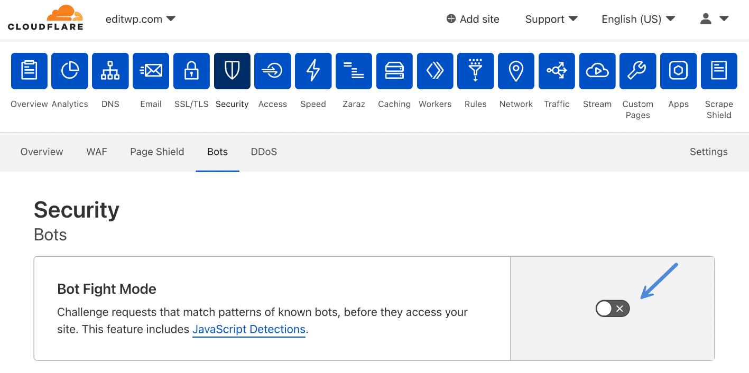Open the DDoS tab
This screenshot has width=749, height=373.
click(263, 152)
